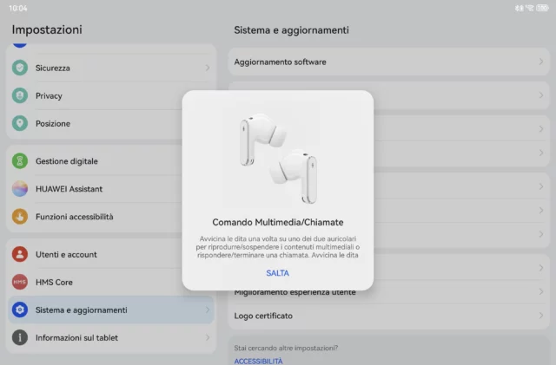Open Aggiornamento software chevron arrow
Screen dimensions: 556x365
[x=540, y=62]
